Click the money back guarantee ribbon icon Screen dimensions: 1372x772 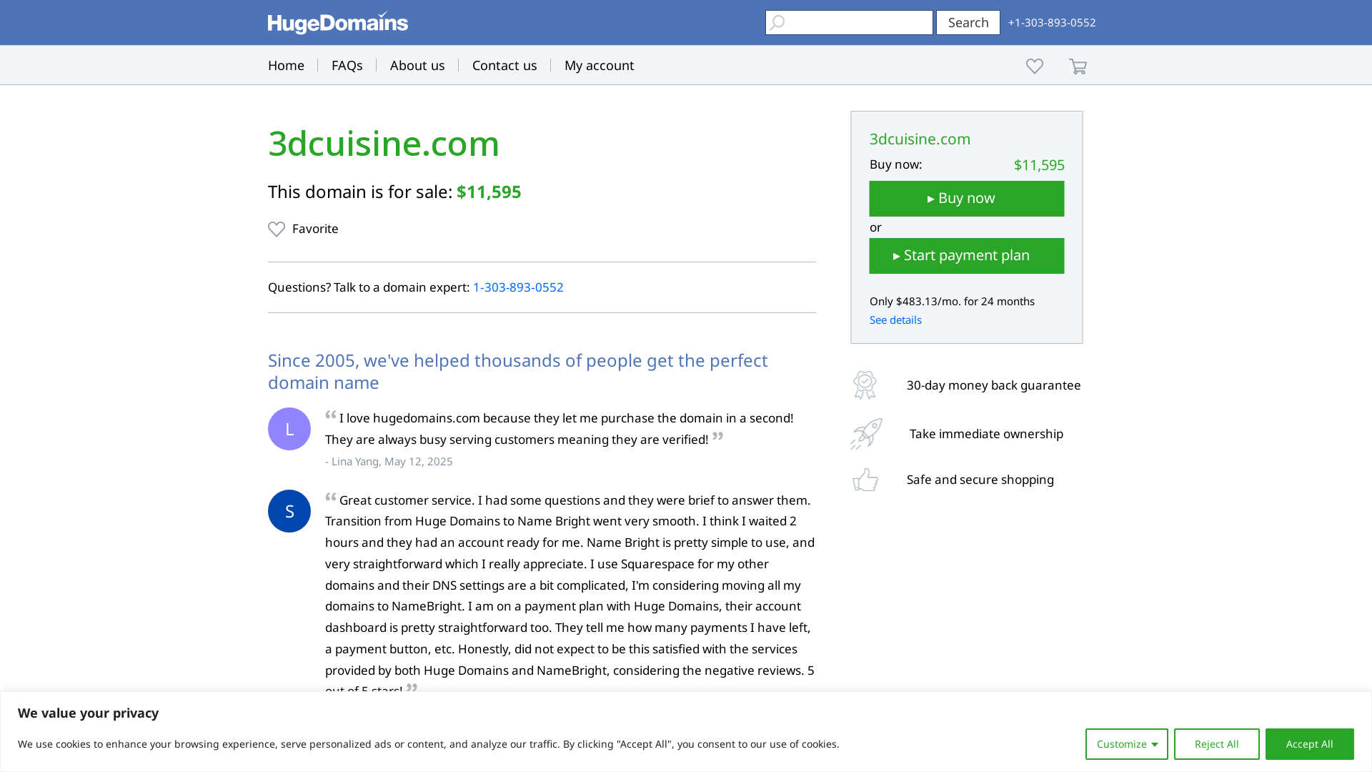pos(865,385)
